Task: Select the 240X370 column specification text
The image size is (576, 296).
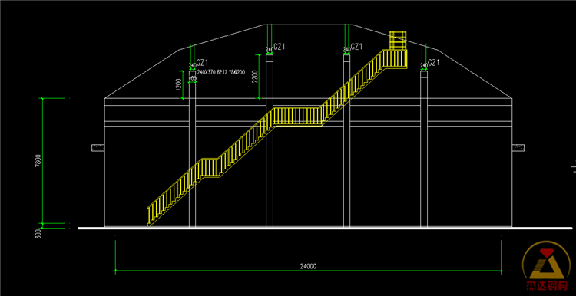Action: point(221,72)
